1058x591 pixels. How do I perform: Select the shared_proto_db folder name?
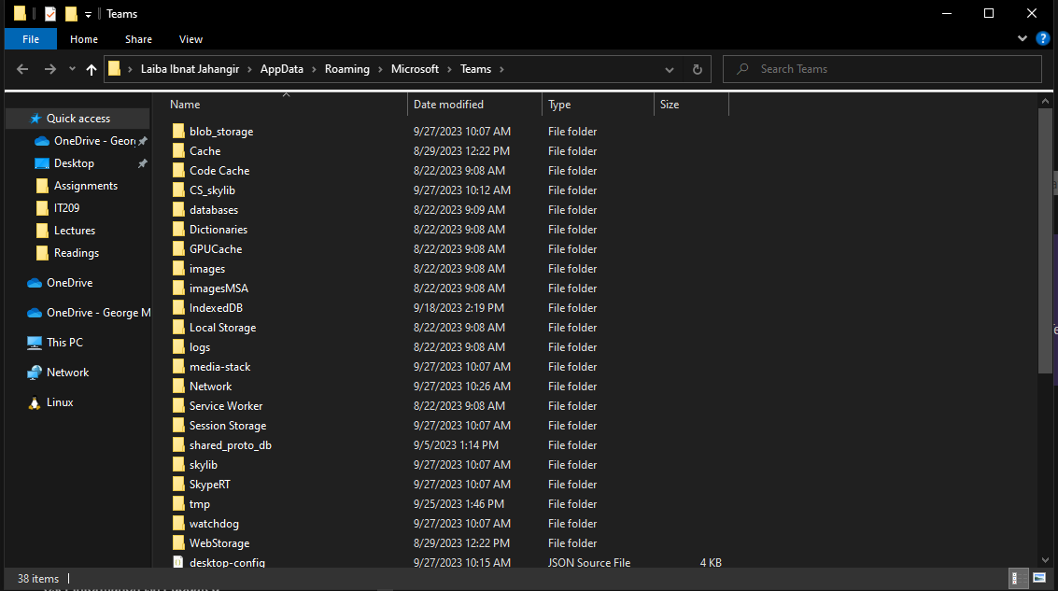tap(230, 445)
